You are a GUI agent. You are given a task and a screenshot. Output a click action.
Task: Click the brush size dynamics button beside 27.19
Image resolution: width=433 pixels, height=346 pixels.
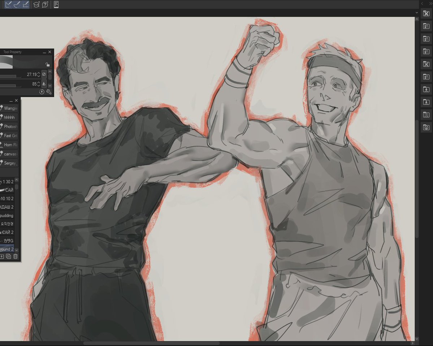tap(44, 74)
